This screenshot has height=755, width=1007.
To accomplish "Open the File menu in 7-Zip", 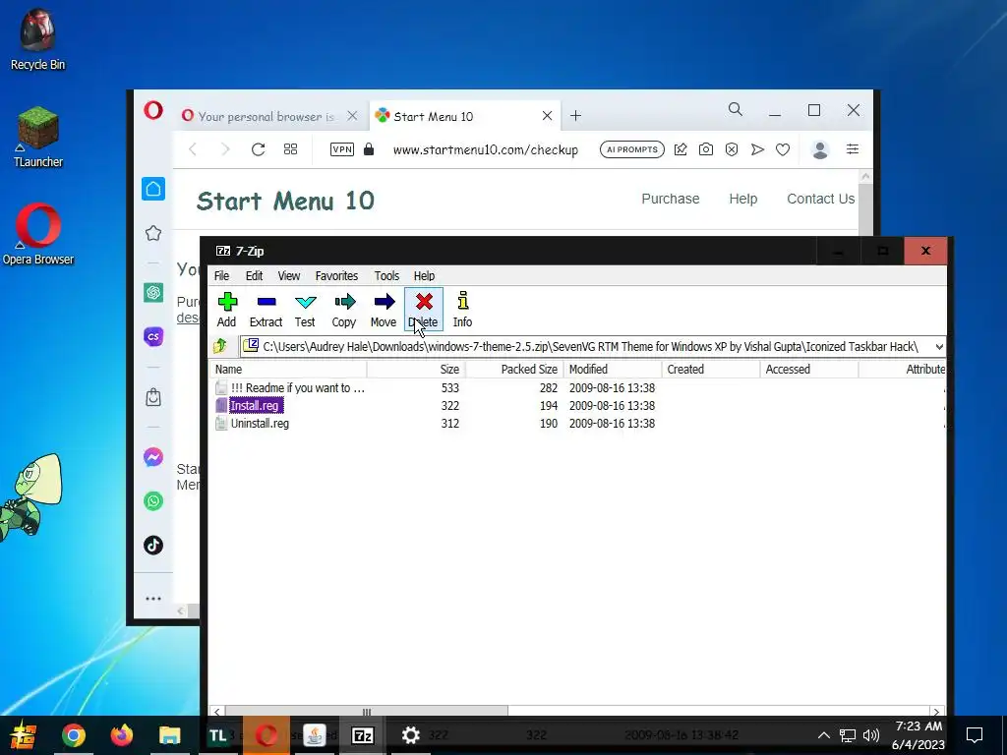I will (x=221, y=276).
